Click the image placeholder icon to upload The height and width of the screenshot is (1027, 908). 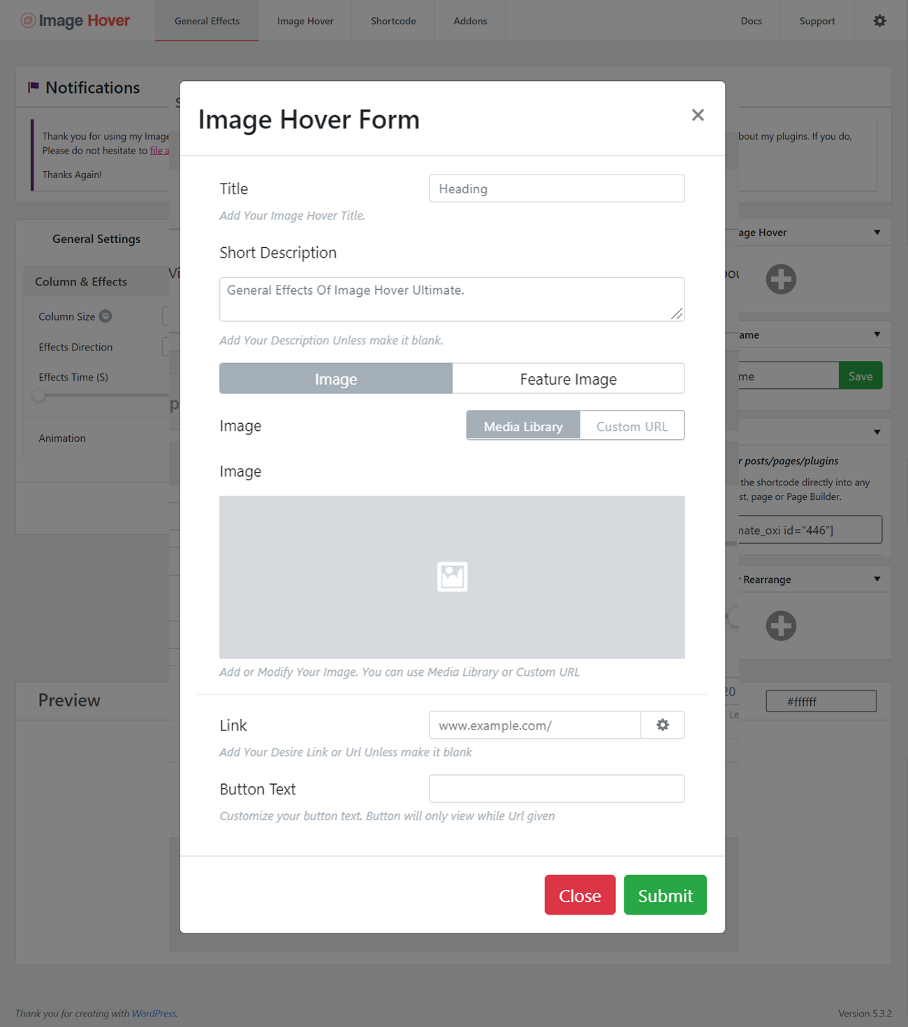pos(452,577)
